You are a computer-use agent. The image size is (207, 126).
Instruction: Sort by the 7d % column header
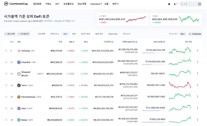point(86,42)
